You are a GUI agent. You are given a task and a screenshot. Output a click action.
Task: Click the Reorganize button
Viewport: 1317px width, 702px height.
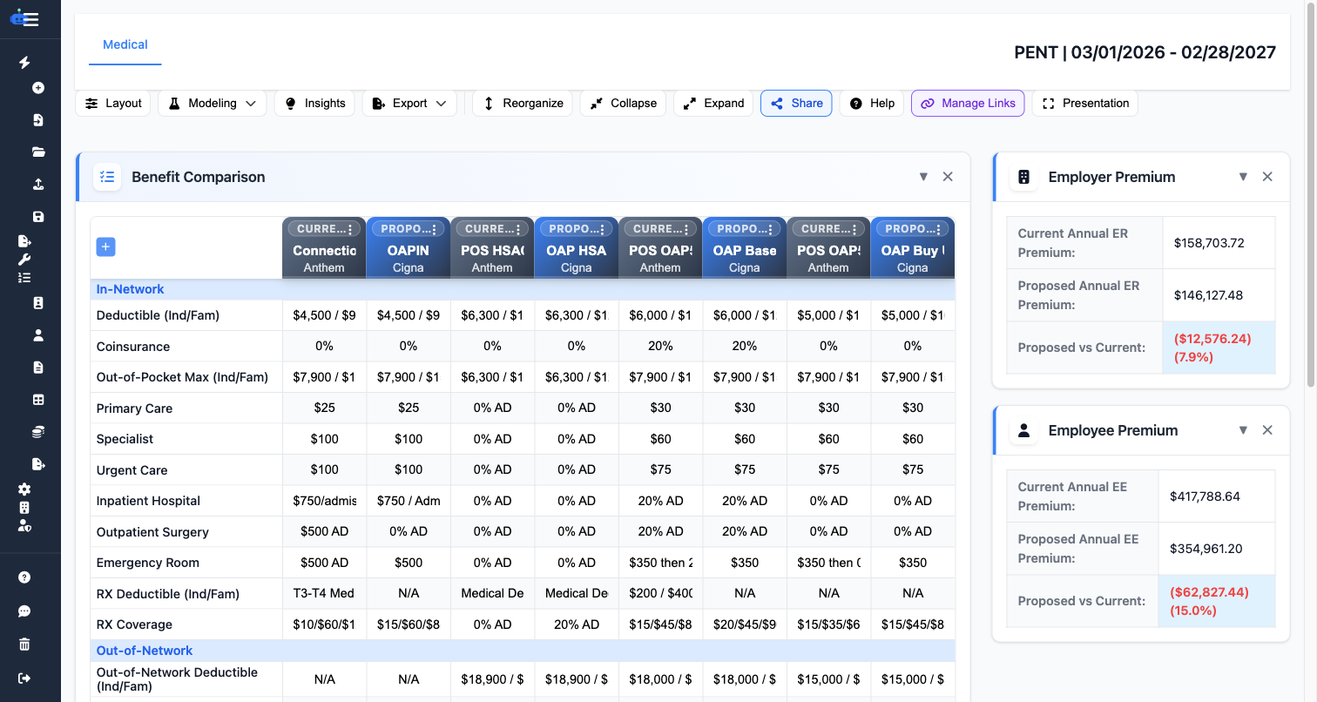point(522,103)
